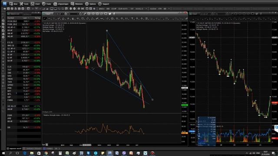Expand the symbol shortcuts dropdown after GOOG.O
Image resolution: width=278 pixels, height=156 pixels.
(146, 9)
